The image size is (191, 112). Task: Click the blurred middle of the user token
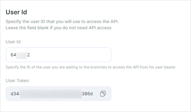click(x=51, y=94)
